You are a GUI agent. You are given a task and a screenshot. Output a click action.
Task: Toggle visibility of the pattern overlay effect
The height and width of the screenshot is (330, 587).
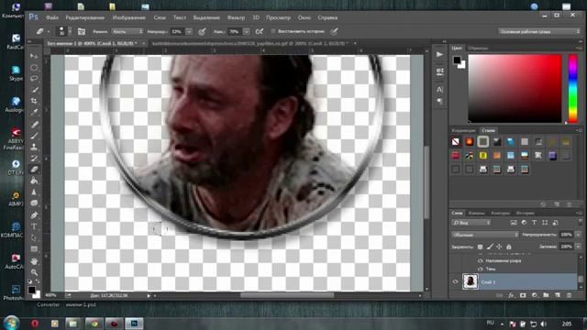point(481,260)
